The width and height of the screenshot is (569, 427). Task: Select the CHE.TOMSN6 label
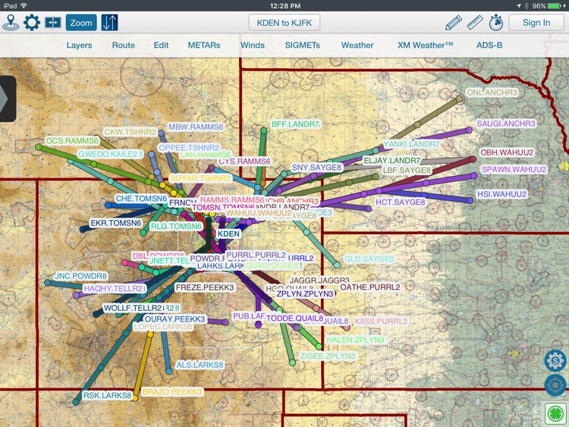coord(141,199)
